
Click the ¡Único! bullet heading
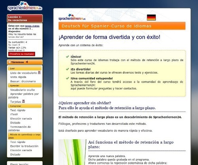pos(76,57)
